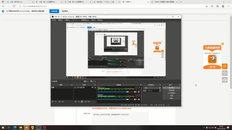This screenshot has height=130, width=232.
Task: Move source up in Sources list
Action: (86, 102)
